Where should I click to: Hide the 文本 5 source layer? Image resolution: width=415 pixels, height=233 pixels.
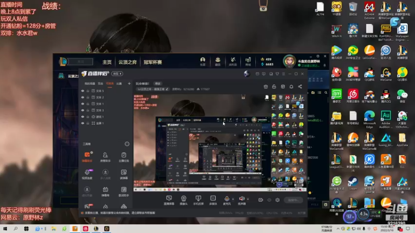82,91
